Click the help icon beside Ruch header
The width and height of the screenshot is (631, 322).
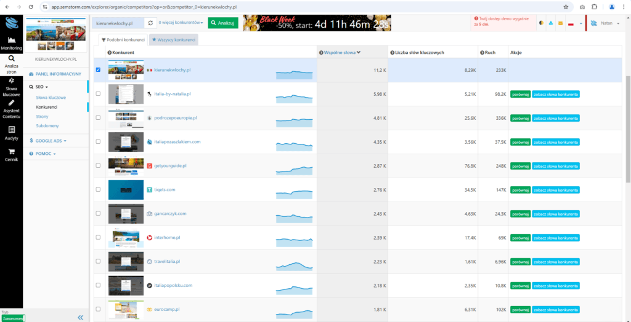click(482, 53)
